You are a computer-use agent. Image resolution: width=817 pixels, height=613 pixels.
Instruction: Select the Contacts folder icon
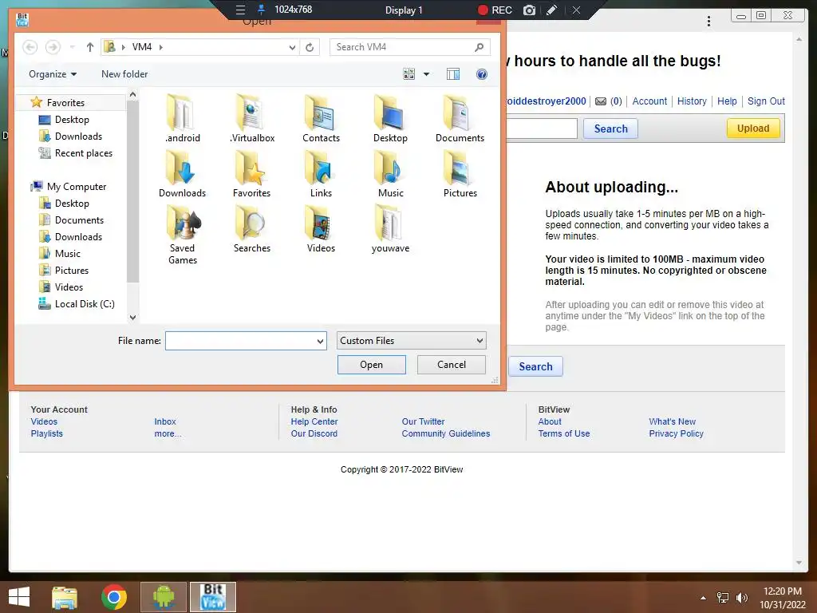tap(321, 119)
